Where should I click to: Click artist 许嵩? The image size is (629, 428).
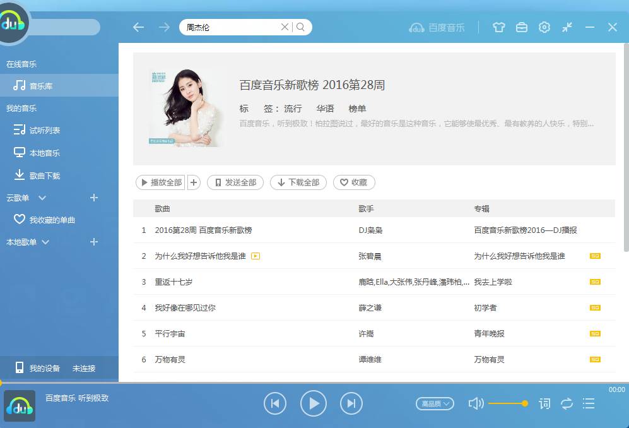366,334
